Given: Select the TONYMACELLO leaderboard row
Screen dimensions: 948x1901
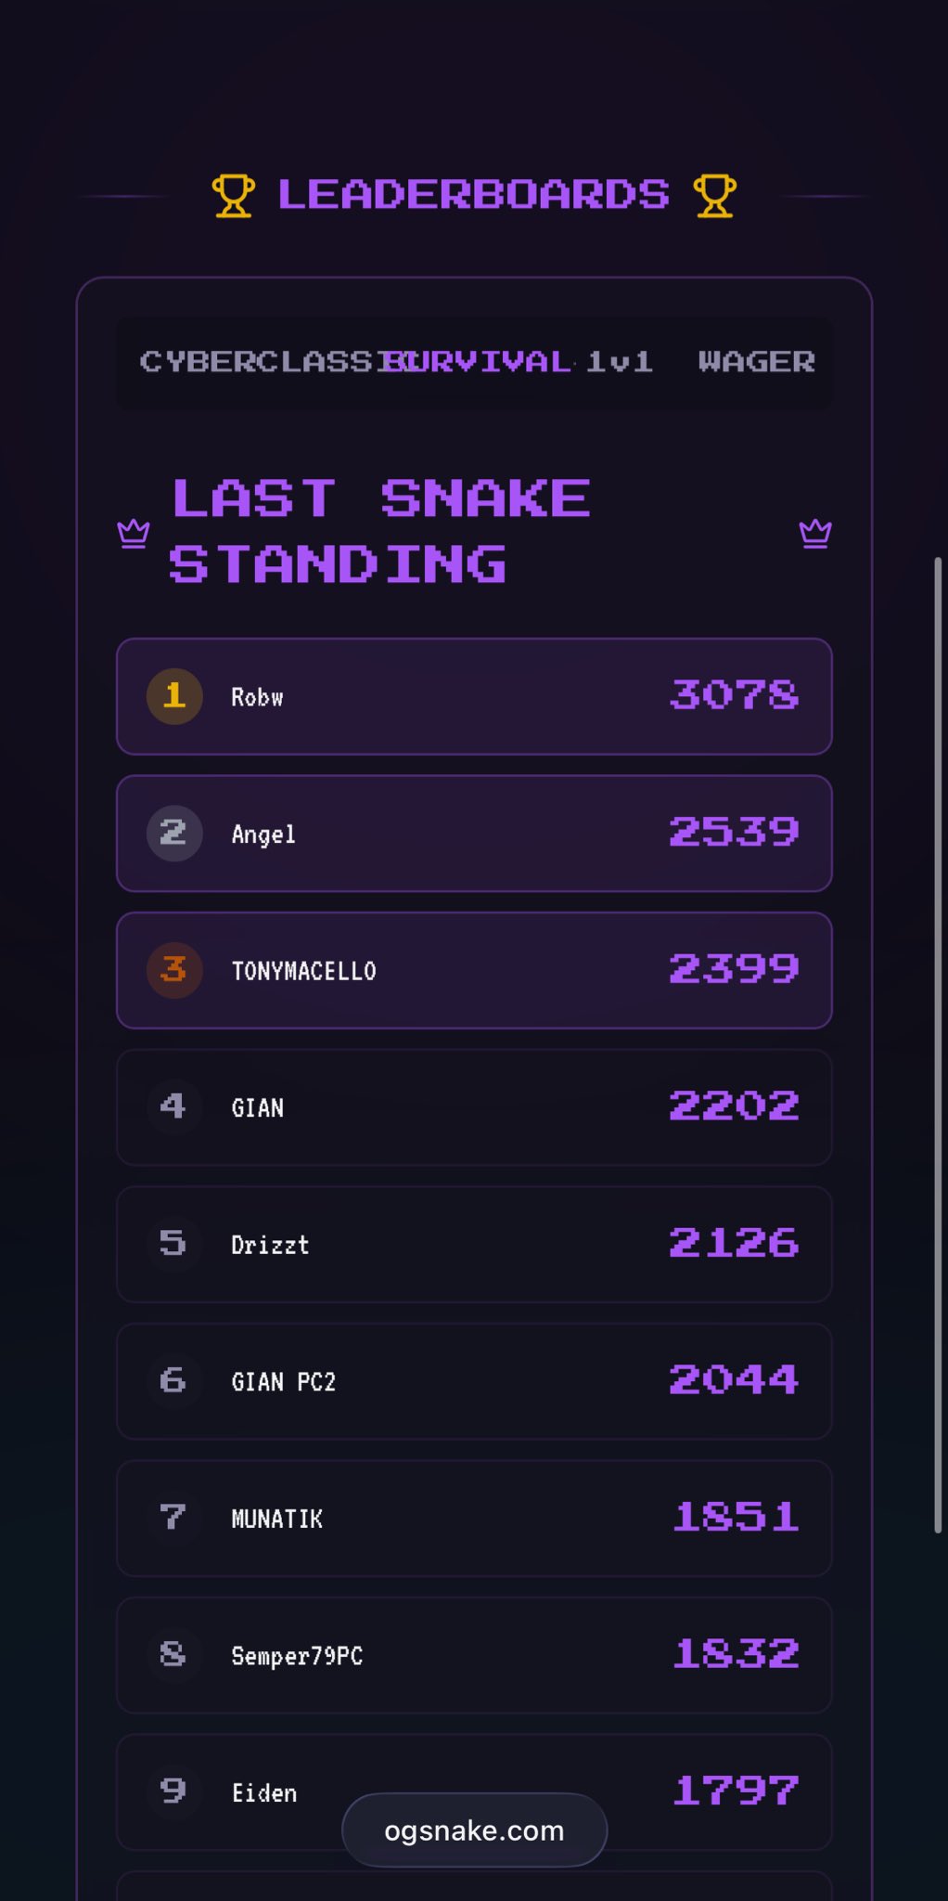Looking at the screenshot, I should 474,970.
